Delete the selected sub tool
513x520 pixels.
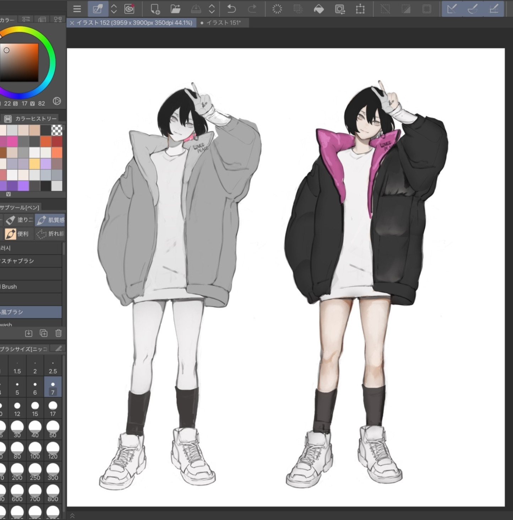pyautogui.click(x=59, y=333)
